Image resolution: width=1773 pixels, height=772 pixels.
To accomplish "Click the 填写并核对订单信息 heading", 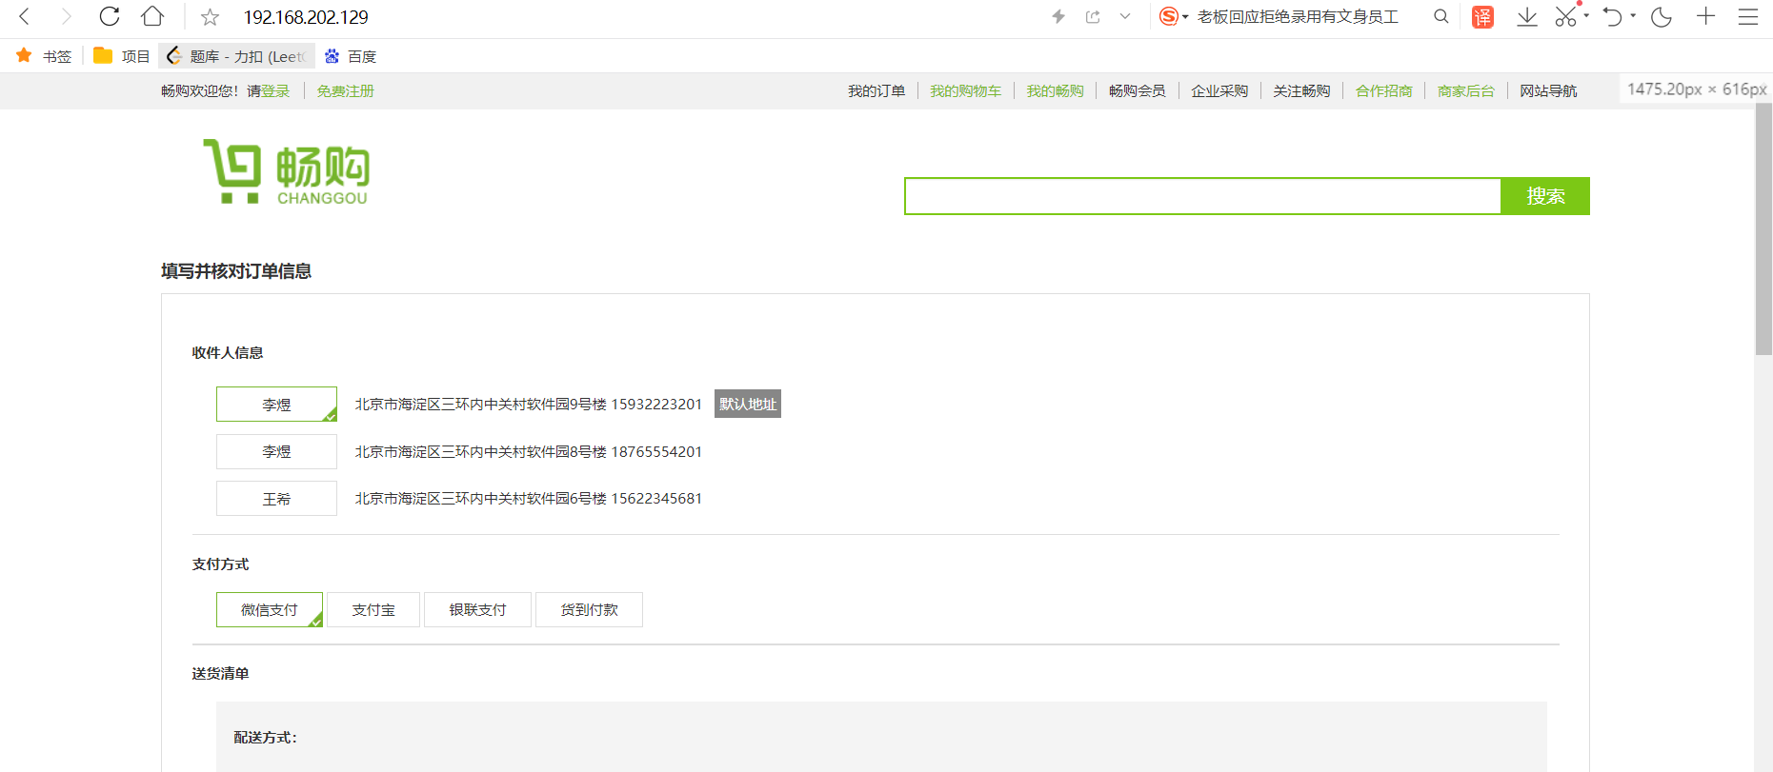I will 236,271.
